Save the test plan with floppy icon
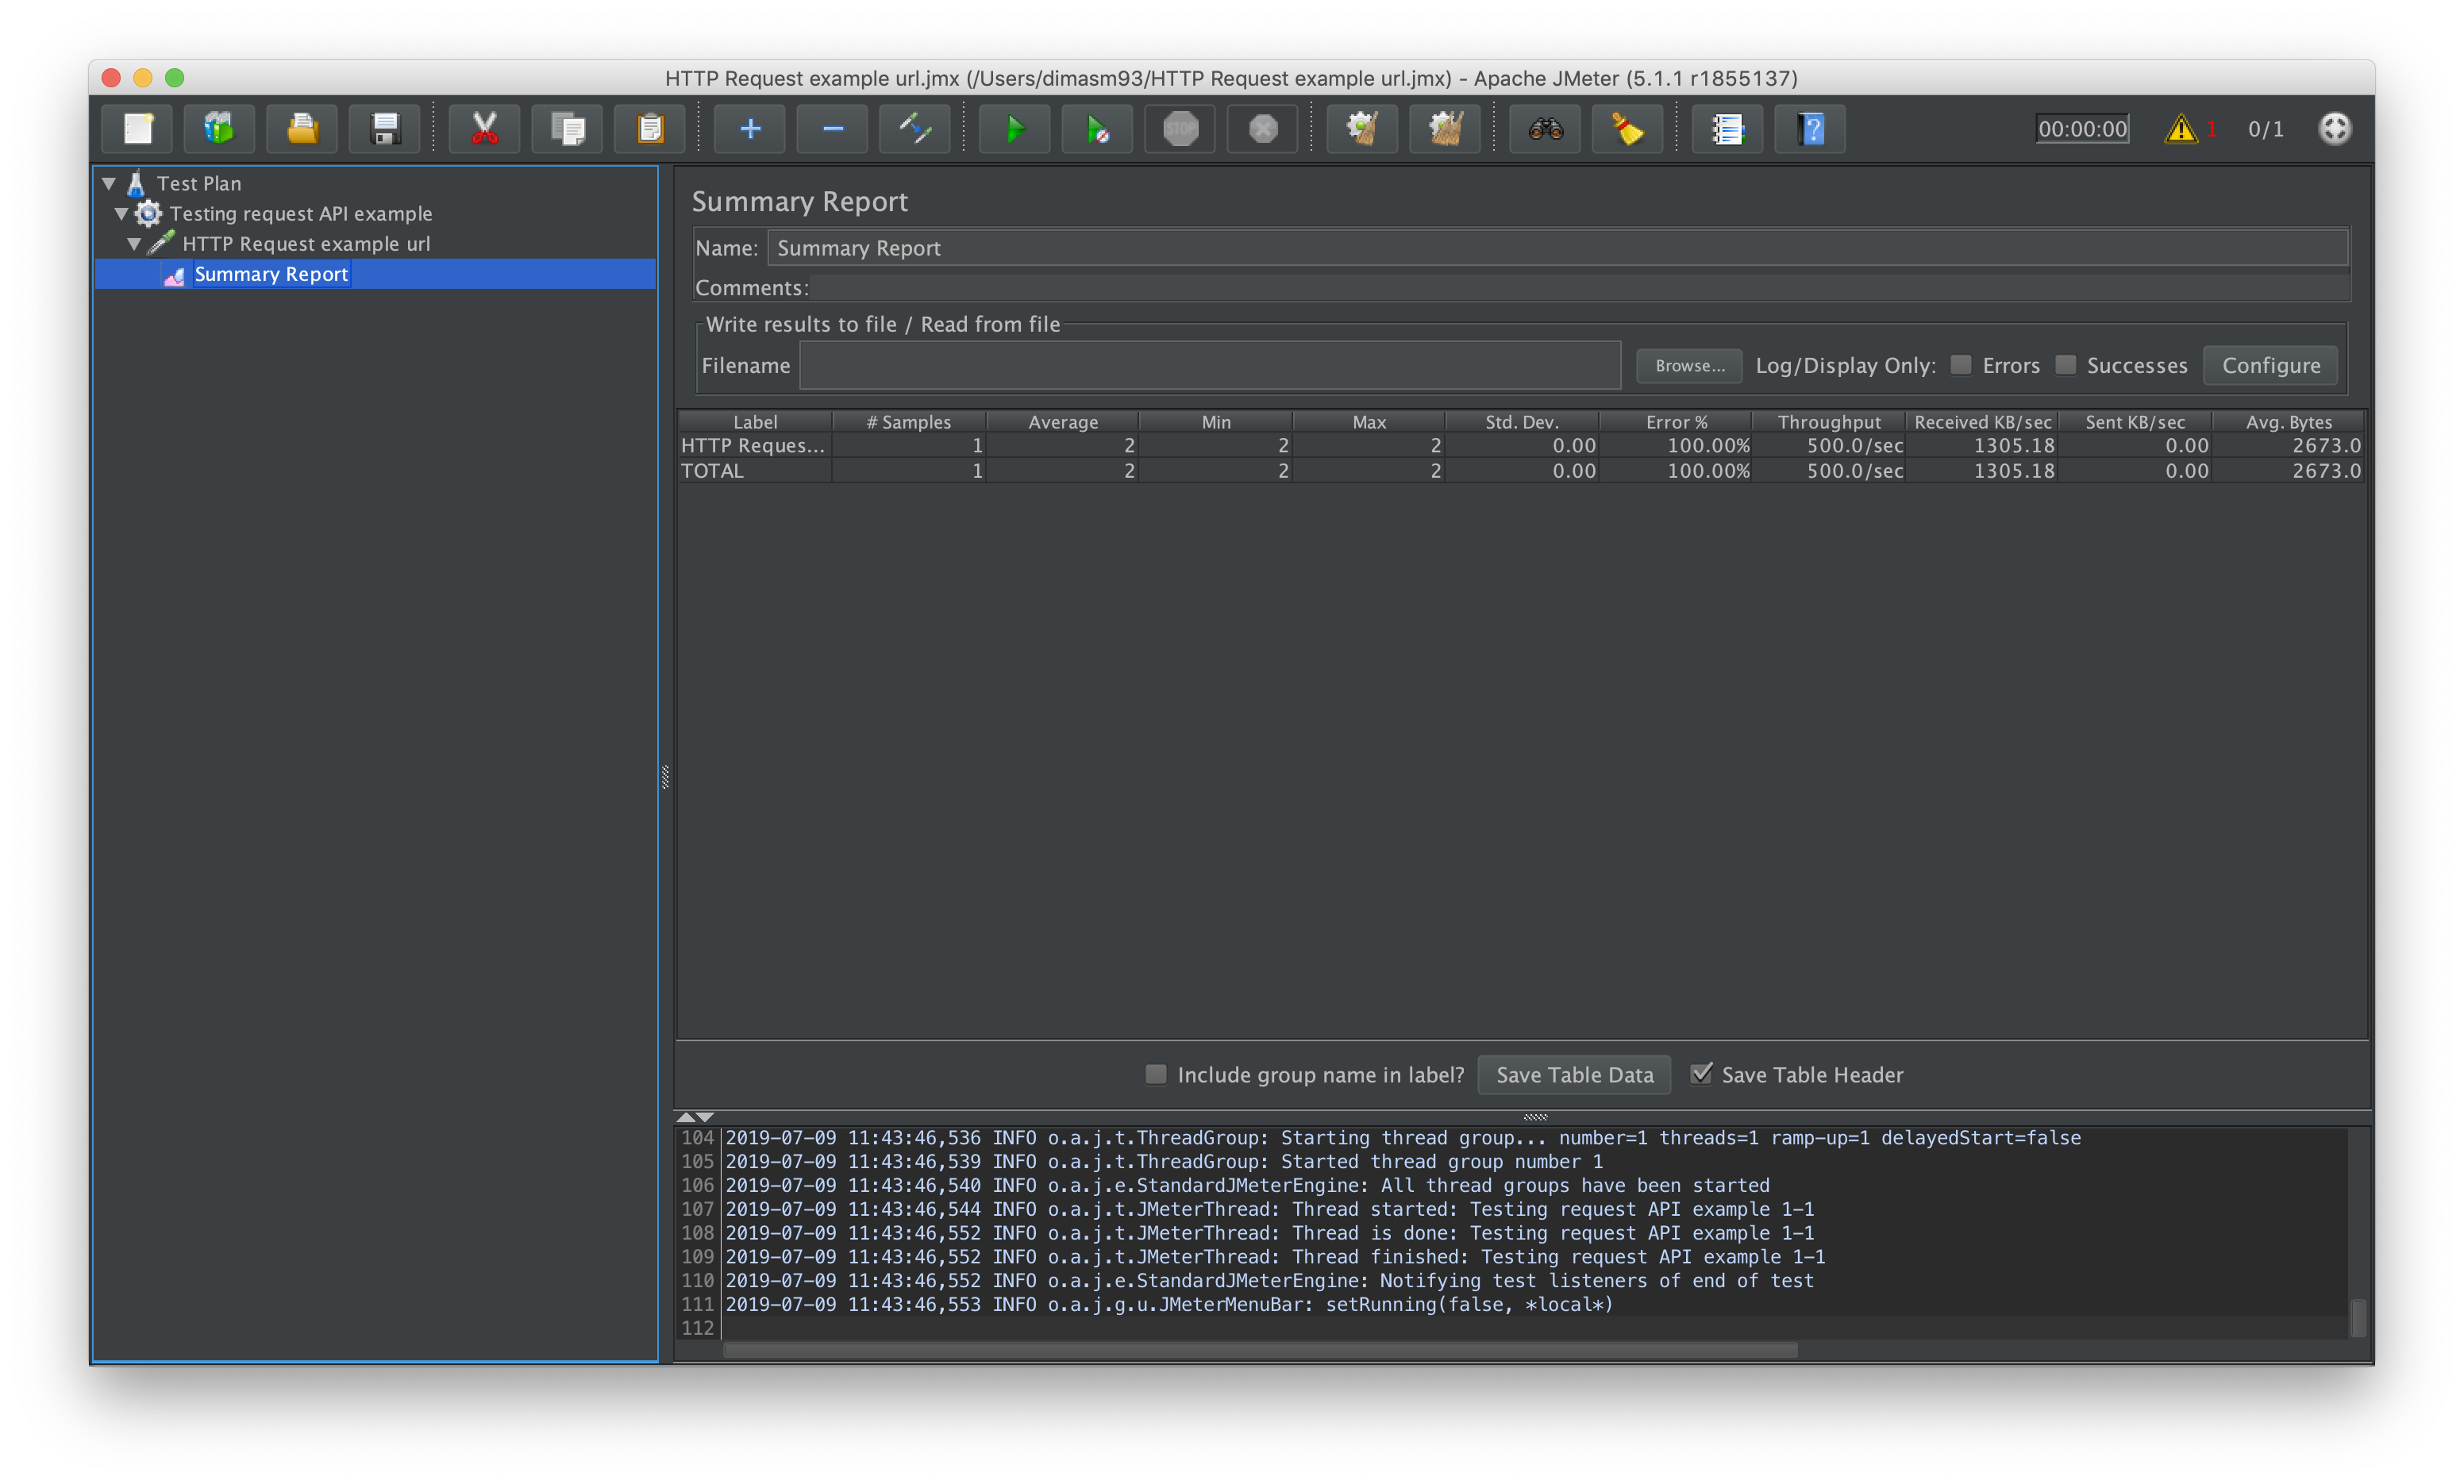 [x=385, y=129]
